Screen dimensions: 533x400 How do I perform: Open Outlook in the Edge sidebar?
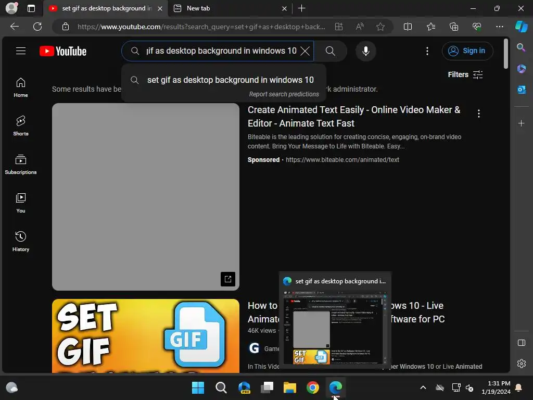(521, 90)
